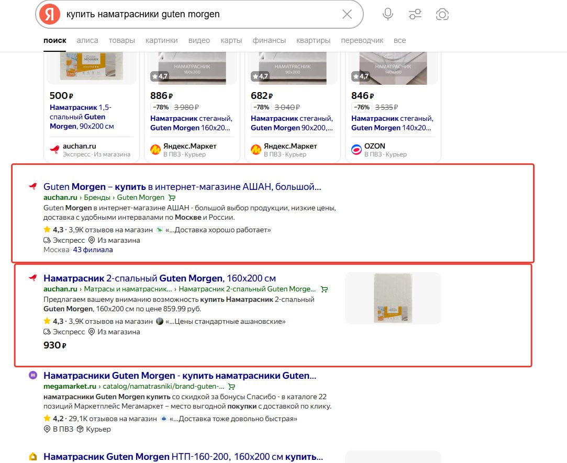Open image search camera icon

[442, 15]
